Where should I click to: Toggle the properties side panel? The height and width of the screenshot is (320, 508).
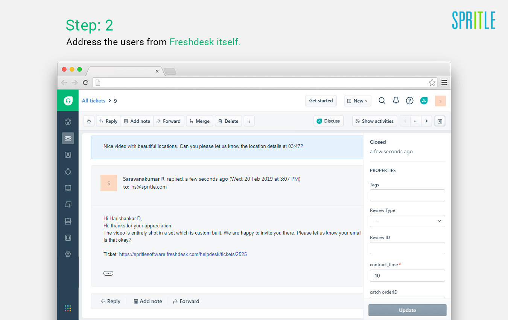(x=440, y=121)
